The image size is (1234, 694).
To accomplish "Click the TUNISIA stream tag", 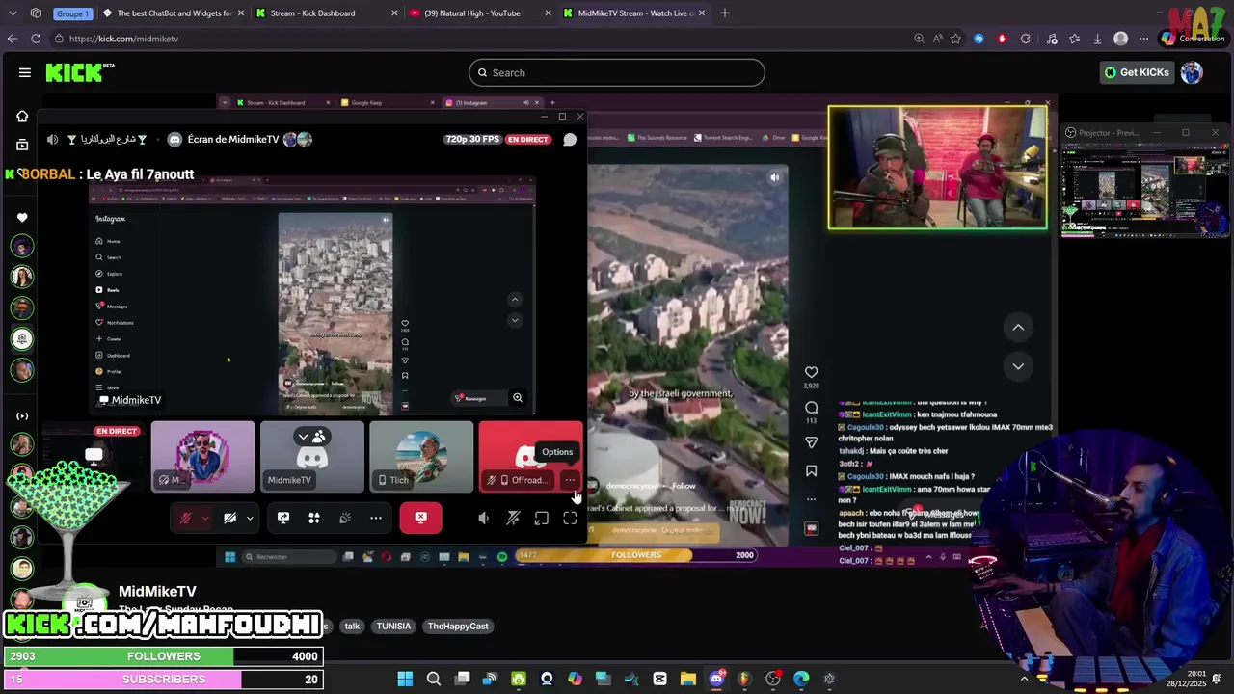I will [x=393, y=627].
